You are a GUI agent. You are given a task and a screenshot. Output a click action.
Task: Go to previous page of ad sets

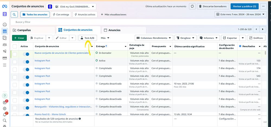click(x=256, y=29)
